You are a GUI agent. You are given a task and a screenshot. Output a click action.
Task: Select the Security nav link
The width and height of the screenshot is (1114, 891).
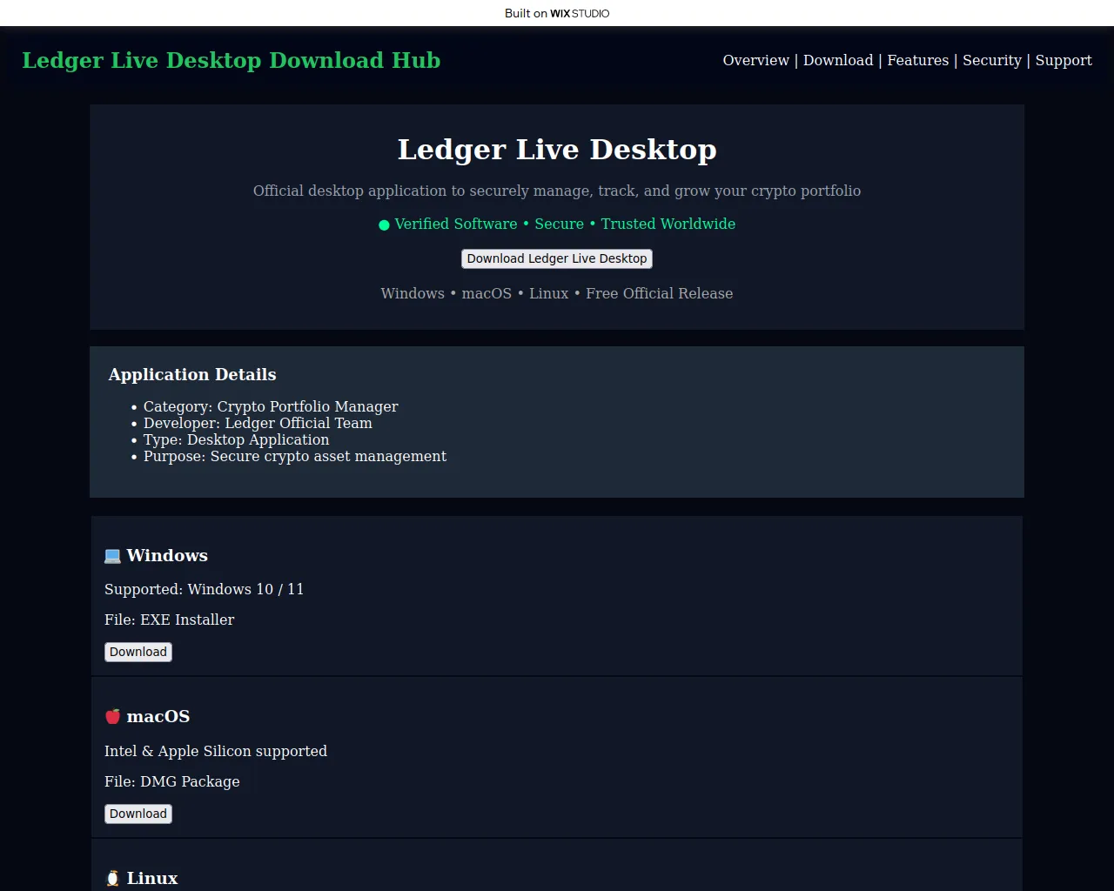coord(991,60)
